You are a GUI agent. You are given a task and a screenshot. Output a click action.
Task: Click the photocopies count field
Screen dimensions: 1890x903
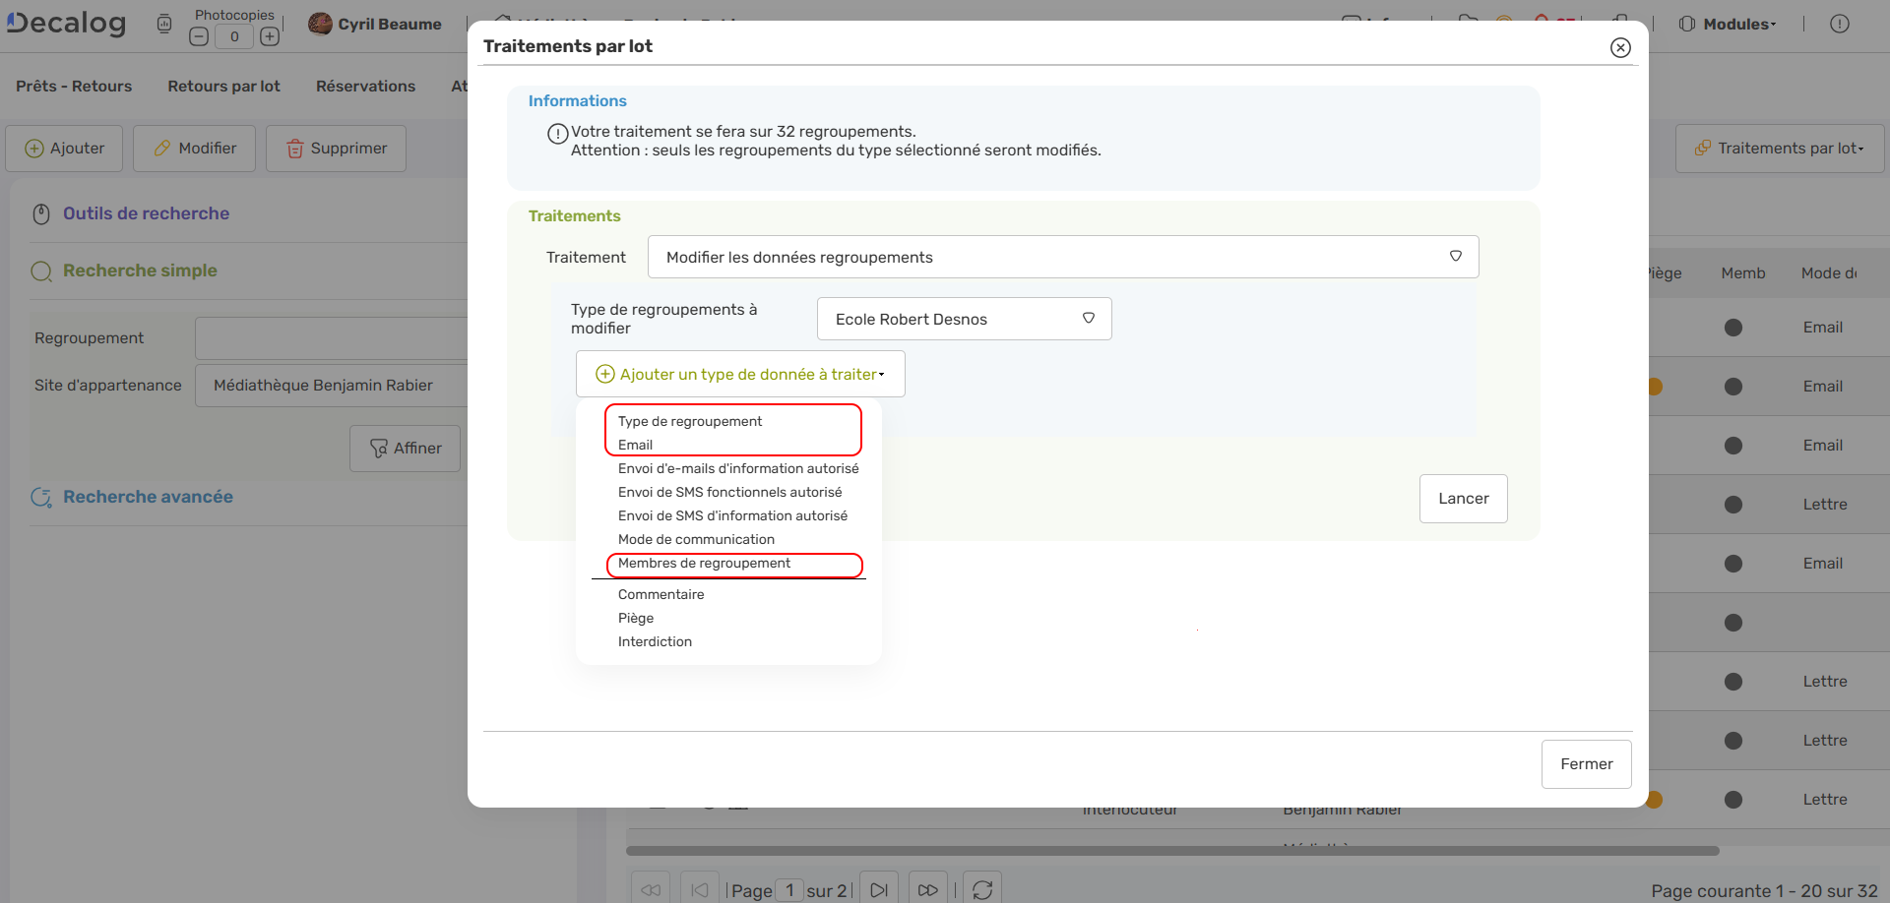pos(234,36)
